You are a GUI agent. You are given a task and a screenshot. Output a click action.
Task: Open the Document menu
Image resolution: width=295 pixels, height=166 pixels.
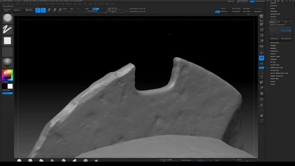[x=18, y=4]
